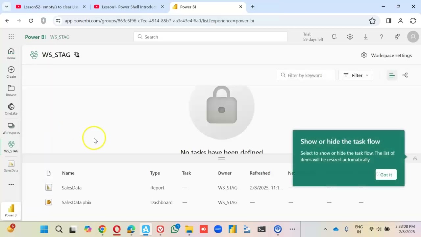Sort by the Type column header

click(x=155, y=173)
